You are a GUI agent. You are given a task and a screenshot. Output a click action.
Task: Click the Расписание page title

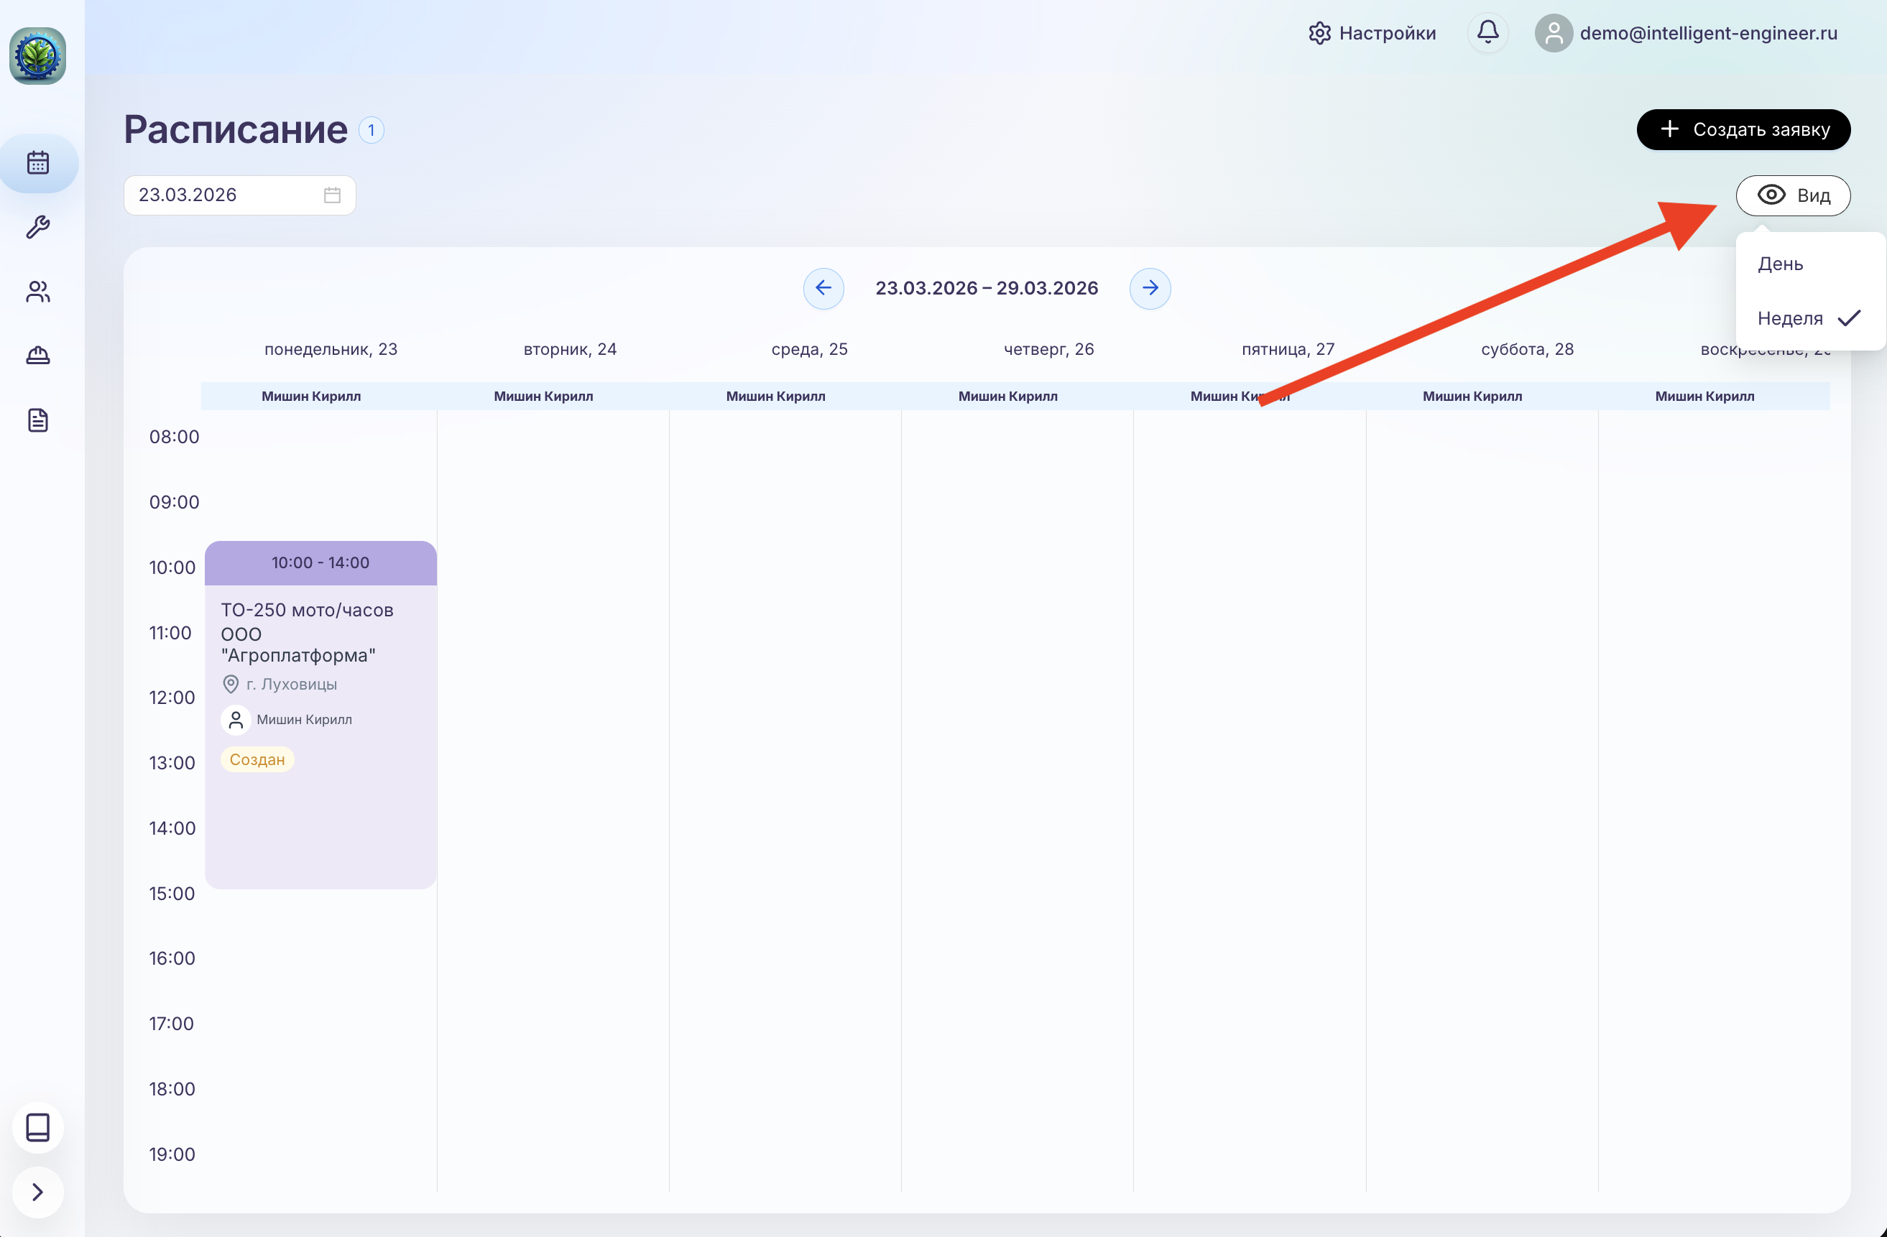click(236, 129)
